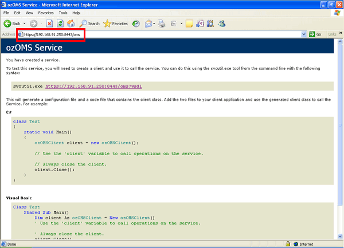Expand the address bar history dropdown

click(304, 34)
